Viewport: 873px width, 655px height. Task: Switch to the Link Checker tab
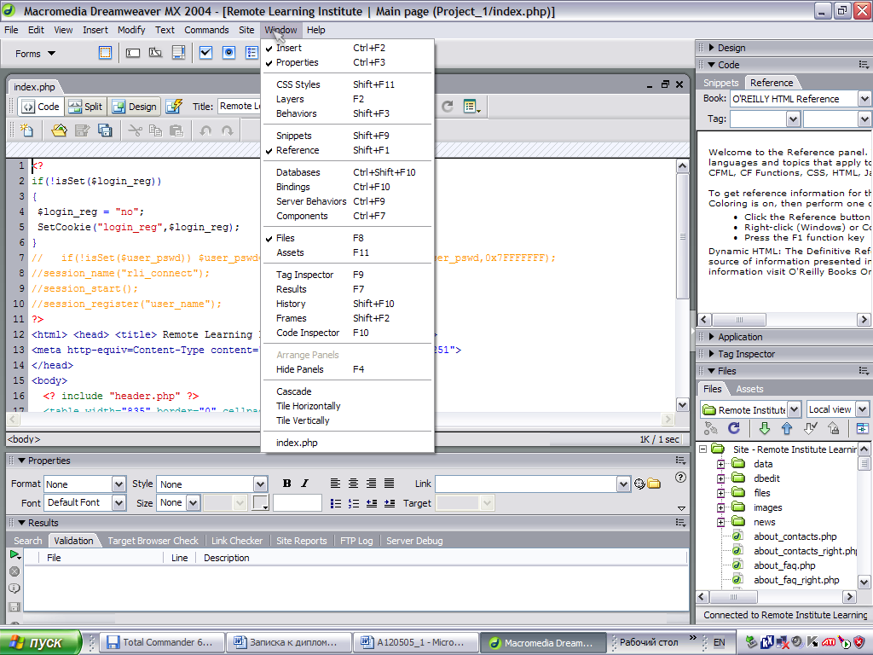pos(237,541)
